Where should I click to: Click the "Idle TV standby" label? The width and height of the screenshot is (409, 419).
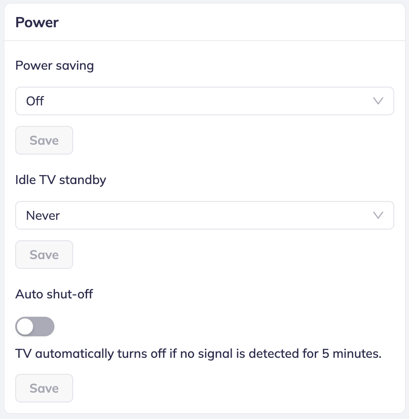(61, 180)
